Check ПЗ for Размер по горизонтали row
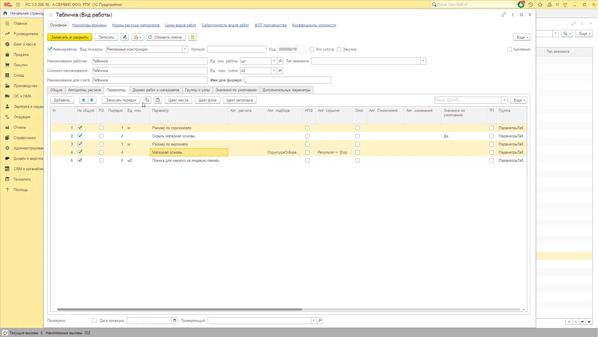 [x=101, y=128]
